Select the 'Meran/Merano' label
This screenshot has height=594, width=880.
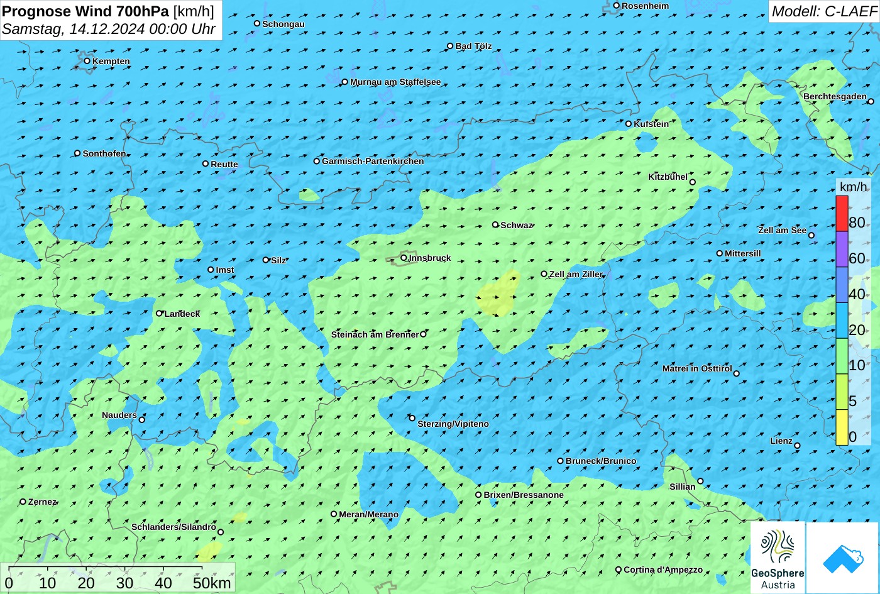[369, 514]
